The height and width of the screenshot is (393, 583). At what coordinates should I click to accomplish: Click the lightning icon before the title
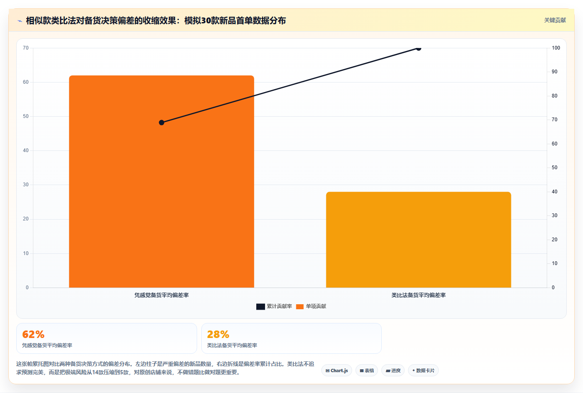click(x=20, y=21)
